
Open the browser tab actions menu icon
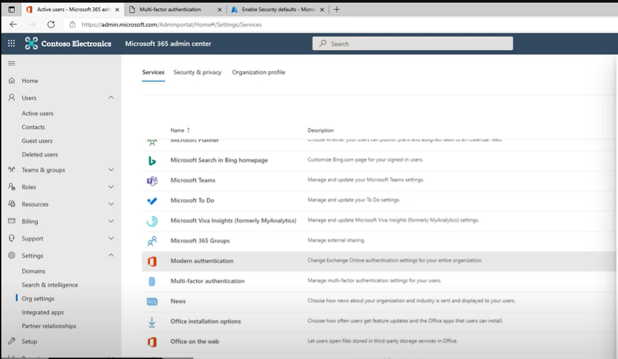point(11,9)
